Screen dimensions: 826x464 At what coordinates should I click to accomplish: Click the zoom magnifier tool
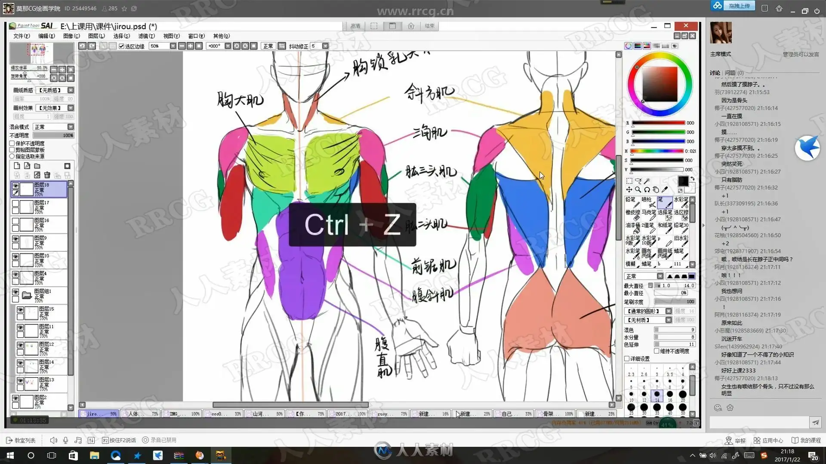(x=638, y=189)
